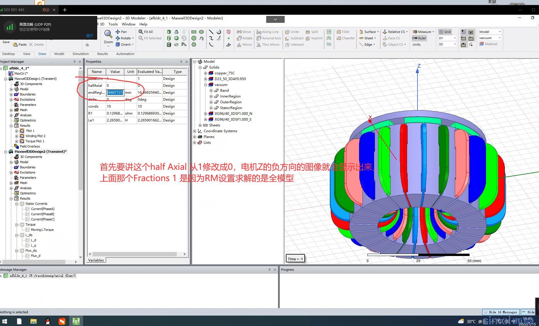Image resolution: width=539 pixels, height=326 pixels.
Task: Draw a rectangle sheet
Action: click(194, 32)
